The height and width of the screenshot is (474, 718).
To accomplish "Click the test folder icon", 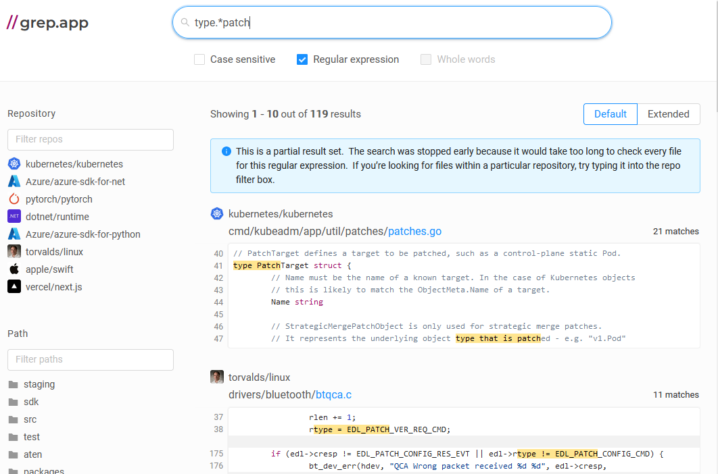I will tap(14, 437).
